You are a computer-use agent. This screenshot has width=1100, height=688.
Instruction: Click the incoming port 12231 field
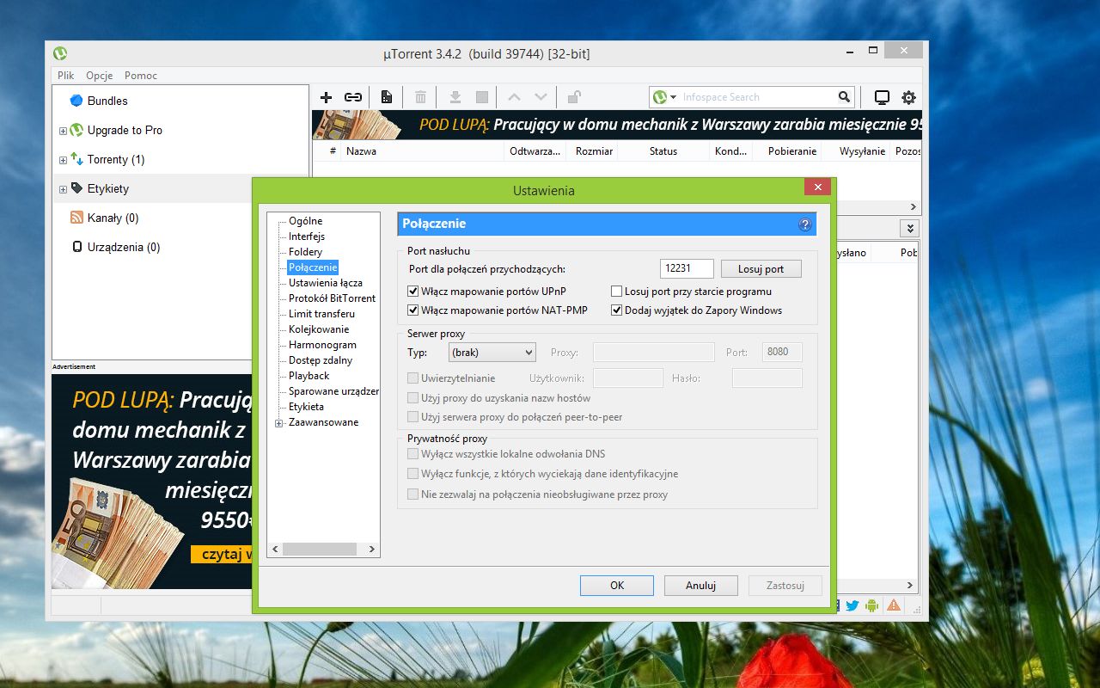[687, 268]
